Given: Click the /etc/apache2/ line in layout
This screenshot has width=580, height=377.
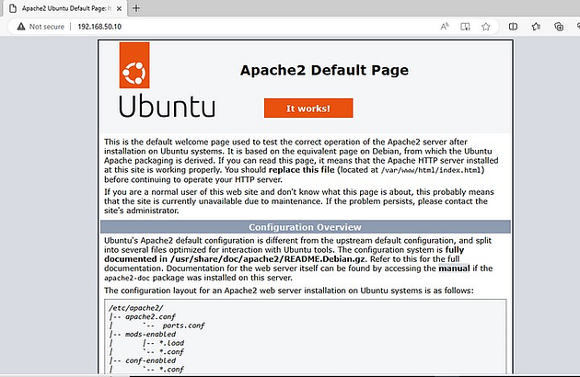Looking at the screenshot, I should coord(135,307).
